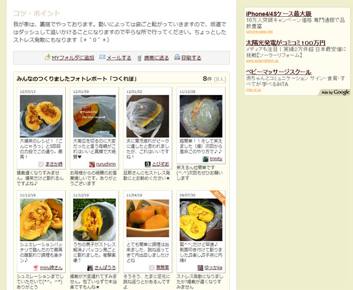Open the MYフォルダに追加 link

[73, 58]
